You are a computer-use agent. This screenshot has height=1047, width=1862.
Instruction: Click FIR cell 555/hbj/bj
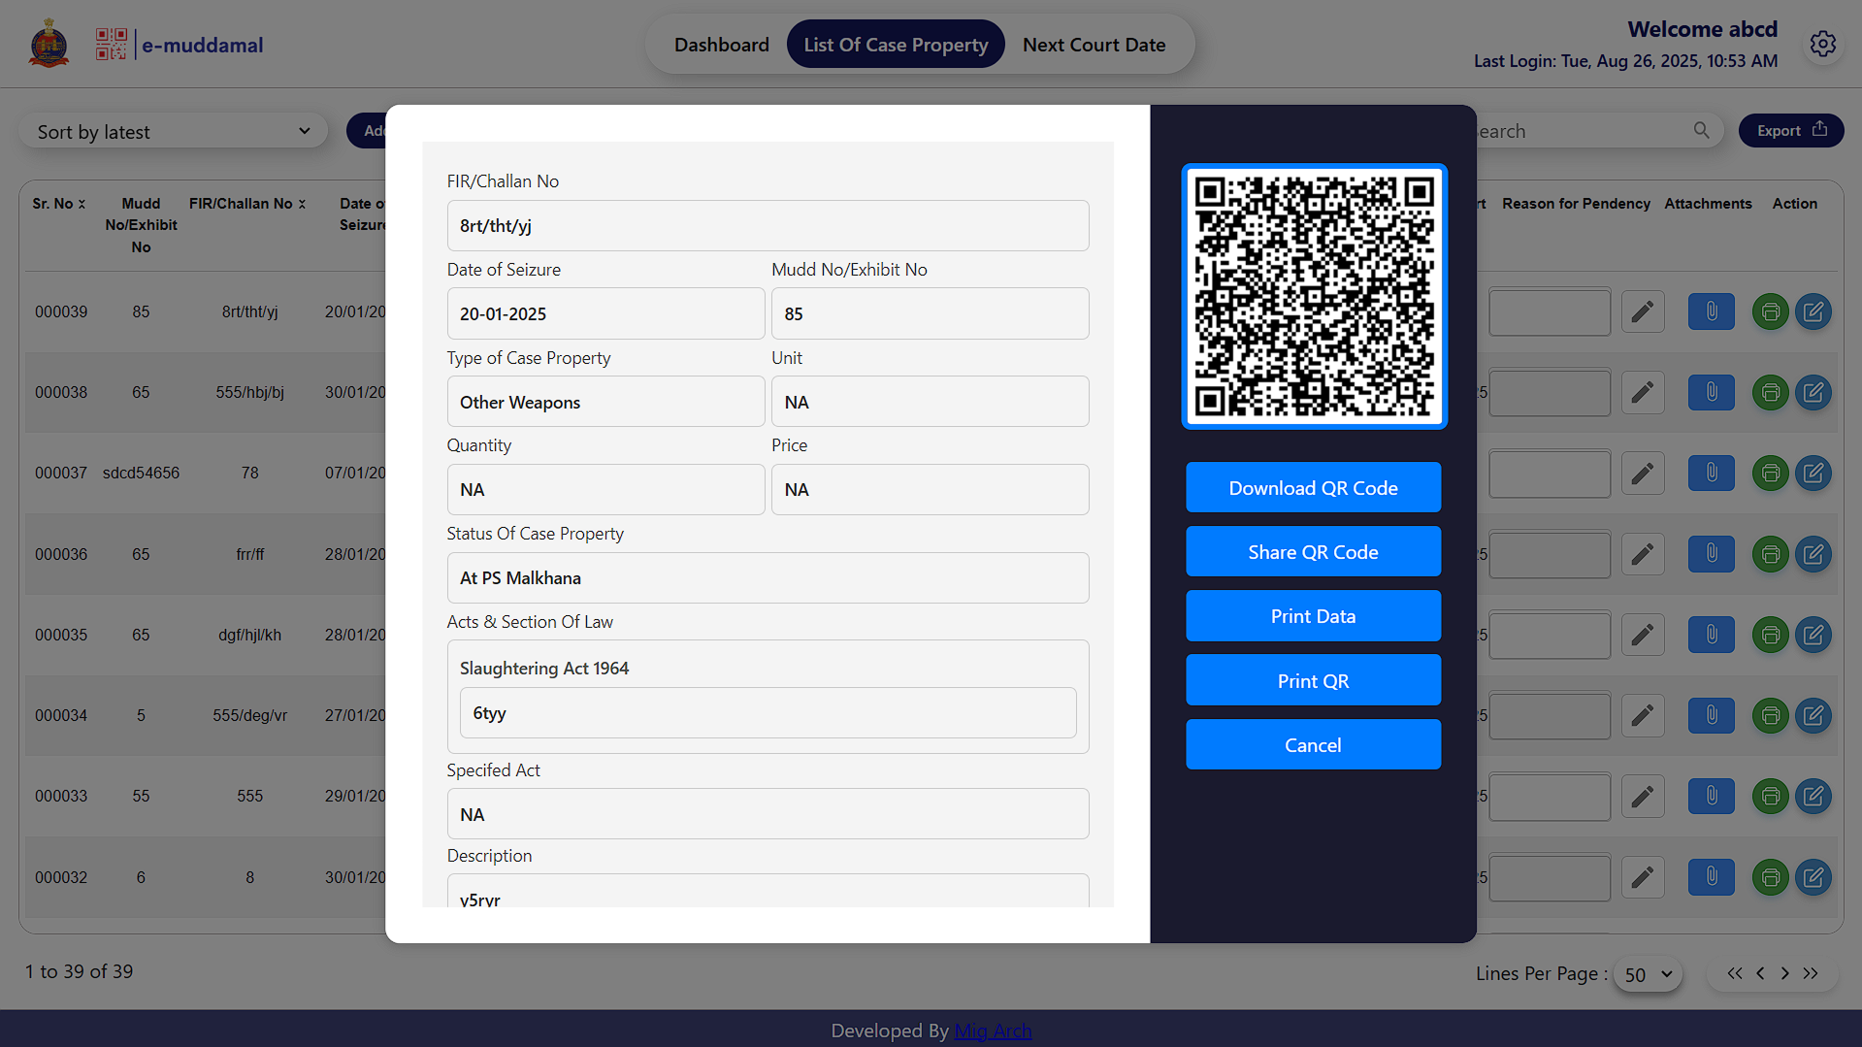[249, 392]
